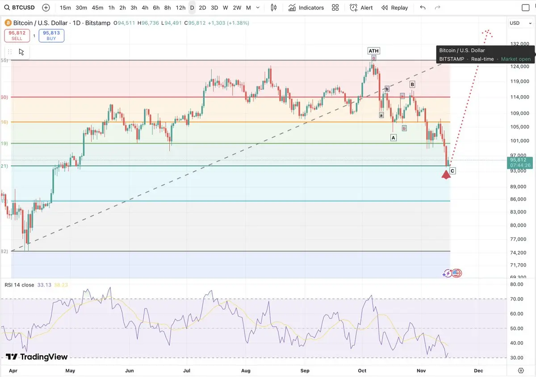Switch to the 15m timeframe
This screenshot has height=377, width=536.
point(65,8)
